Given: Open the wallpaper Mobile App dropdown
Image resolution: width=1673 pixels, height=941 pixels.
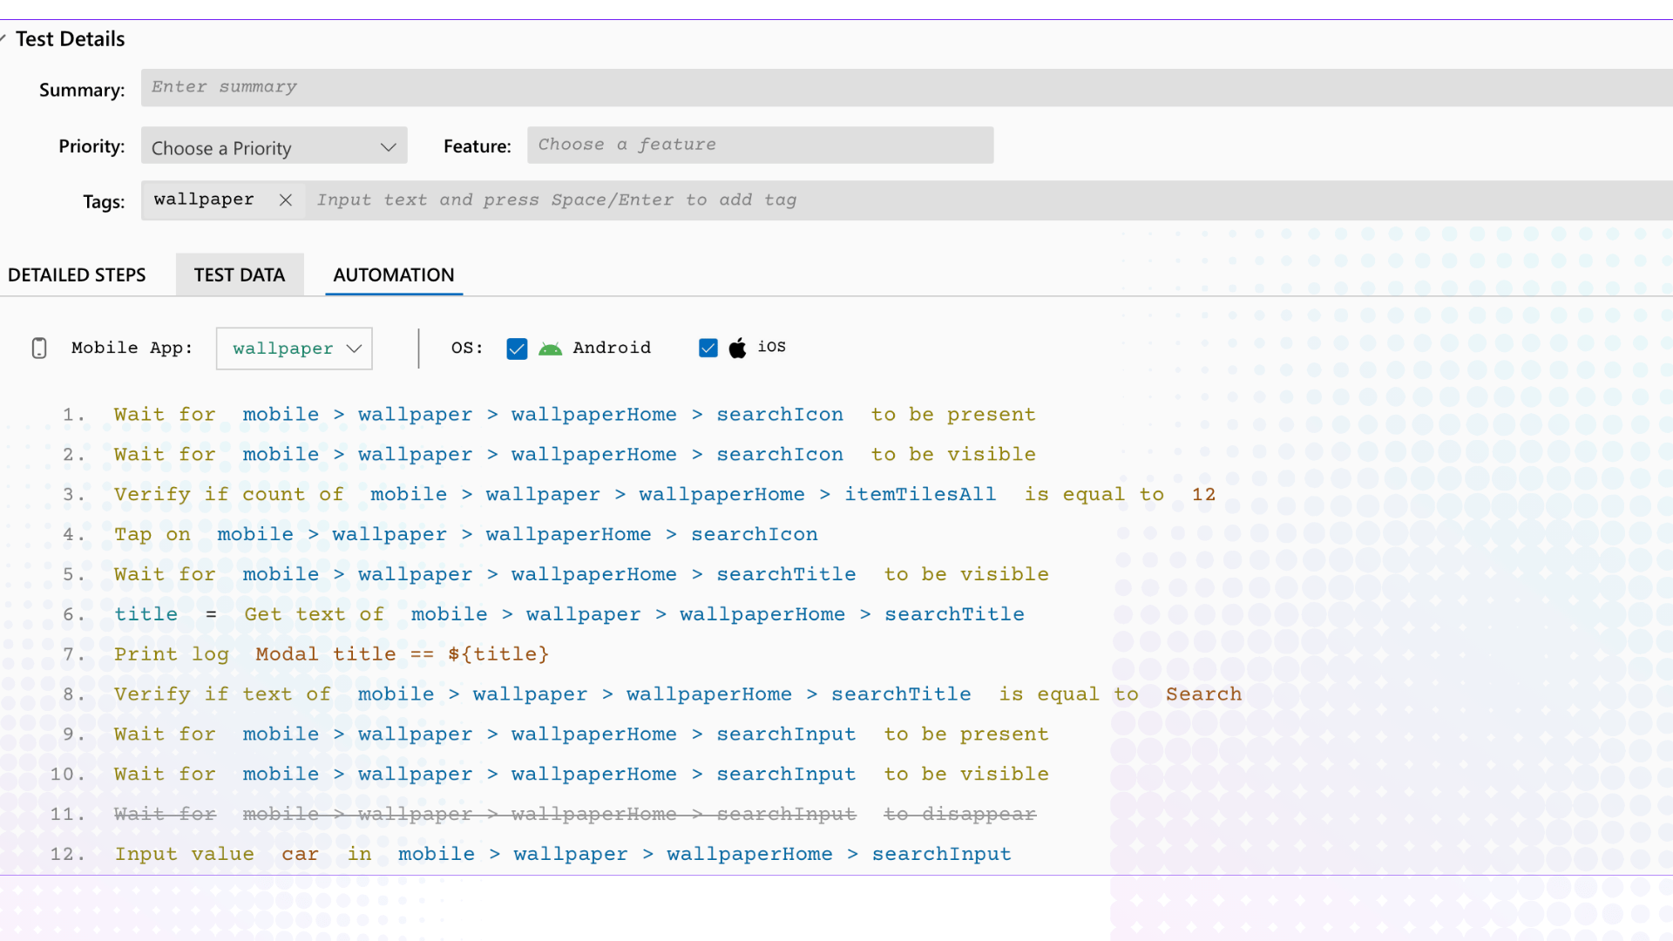Looking at the screenshot, I should tap(294, 348).
